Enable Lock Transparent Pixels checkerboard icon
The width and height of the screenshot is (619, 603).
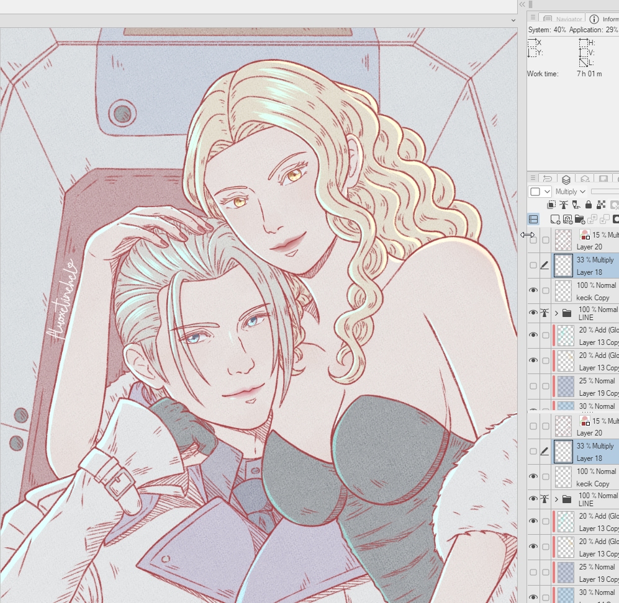601,205
